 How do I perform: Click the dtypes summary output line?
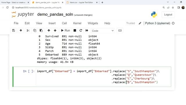pos(69,58)
